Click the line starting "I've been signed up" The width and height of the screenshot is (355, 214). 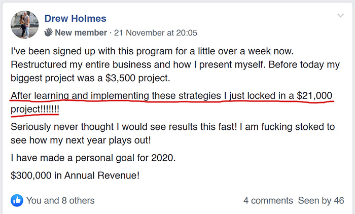click(152, 51)
